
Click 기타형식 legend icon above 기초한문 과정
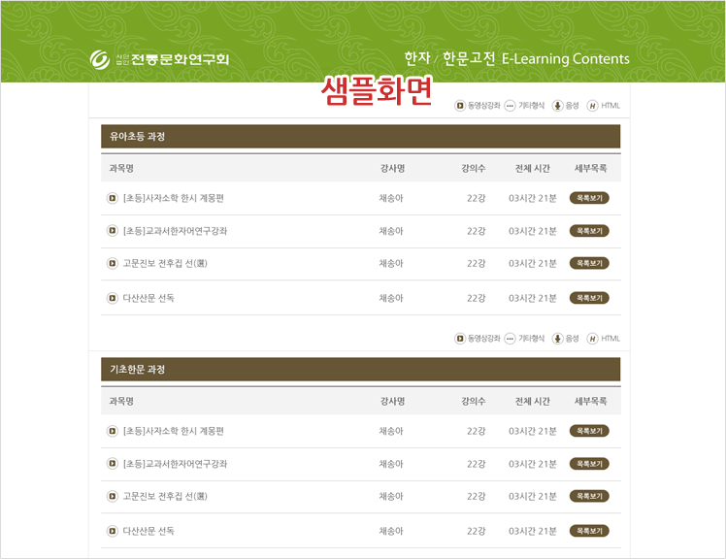point(510,339)
